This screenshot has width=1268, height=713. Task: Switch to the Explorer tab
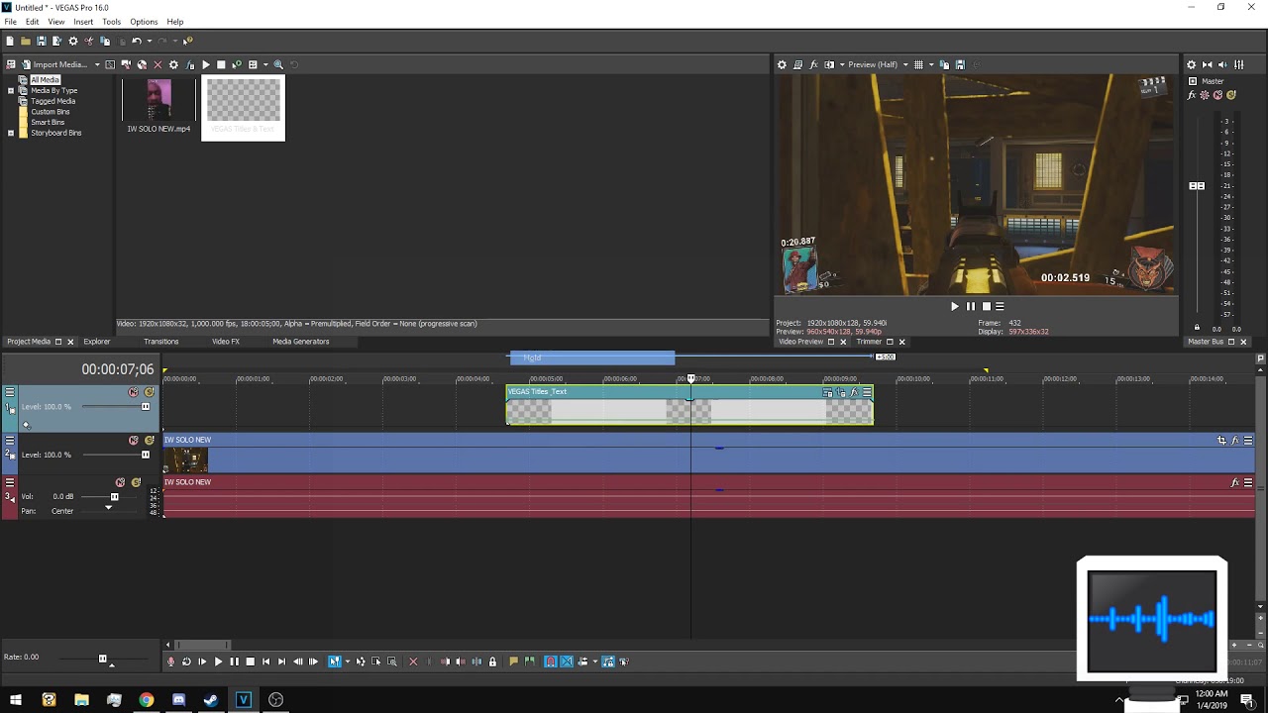(97, 342)
